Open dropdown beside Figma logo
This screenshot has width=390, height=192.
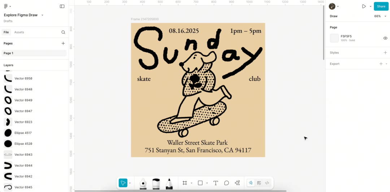10,6
